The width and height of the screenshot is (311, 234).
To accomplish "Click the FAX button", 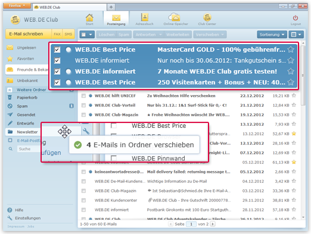I will coord(57,34).
